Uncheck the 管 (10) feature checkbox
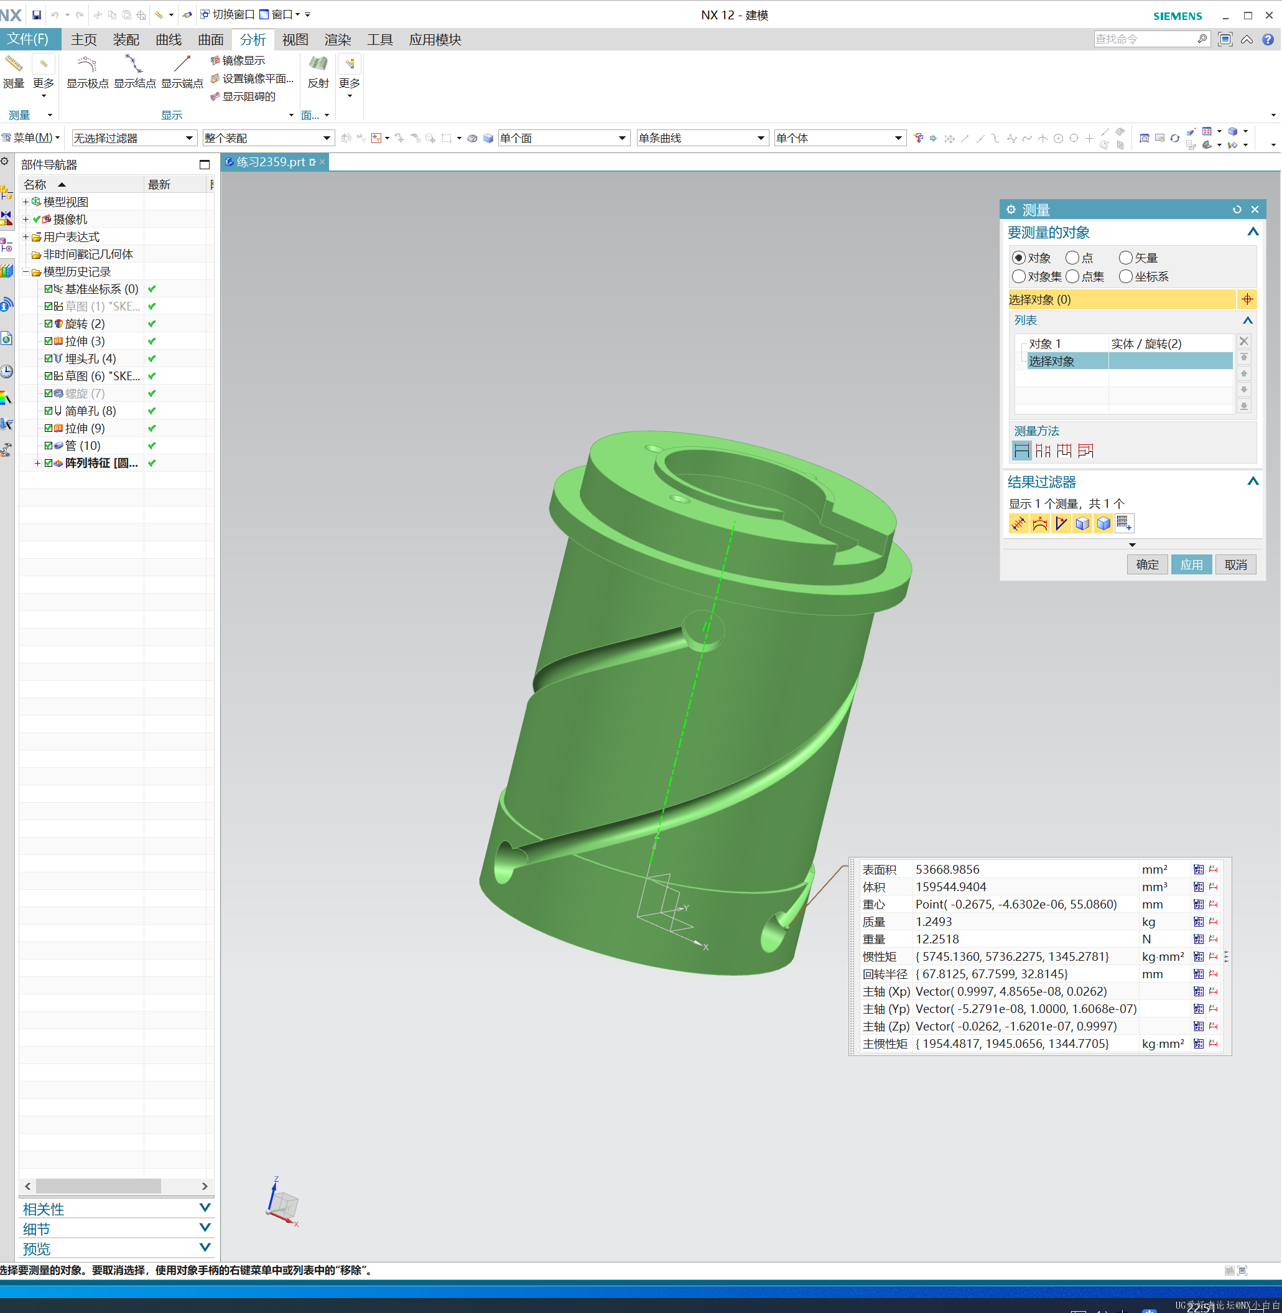1282x1313 pixels. coord(49,446)
